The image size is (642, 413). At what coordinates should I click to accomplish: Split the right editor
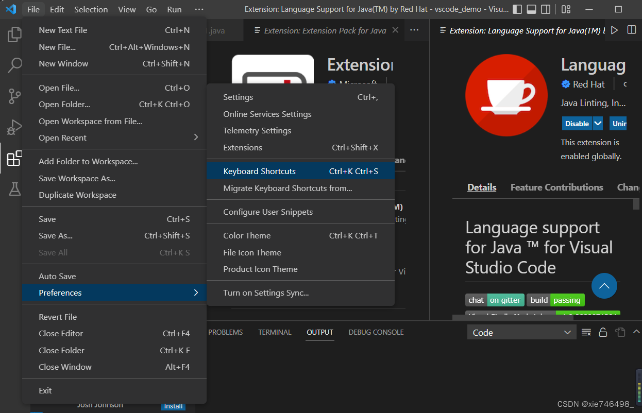point(631,30)
